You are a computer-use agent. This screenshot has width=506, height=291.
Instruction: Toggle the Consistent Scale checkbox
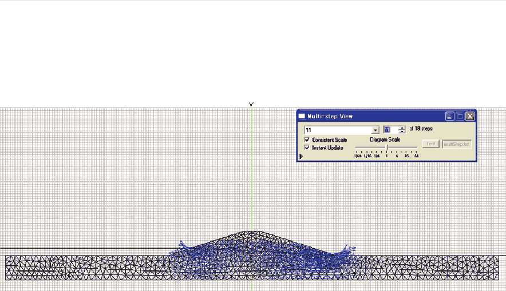(x=307, y=139)
